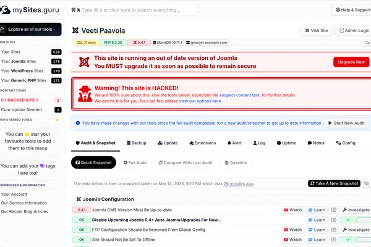This screenshot has width=371, height=247.
Task: Open Learn for FTP Configuration row
Action: pos(317,230)
